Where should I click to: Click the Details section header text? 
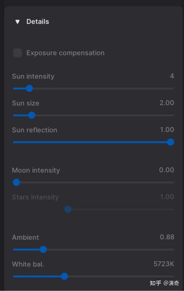pyautogui.click(x=38, y=22)
